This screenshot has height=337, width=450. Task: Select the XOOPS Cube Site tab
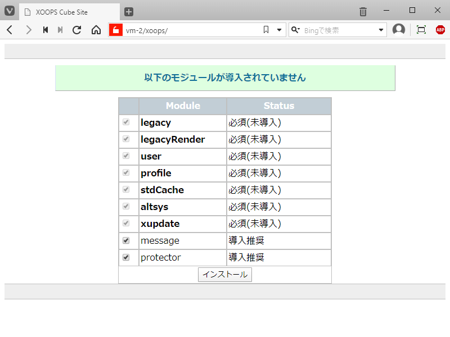click(69, 12)
